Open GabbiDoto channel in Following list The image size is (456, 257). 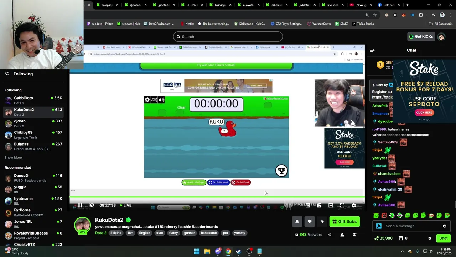tap(34, 100)
